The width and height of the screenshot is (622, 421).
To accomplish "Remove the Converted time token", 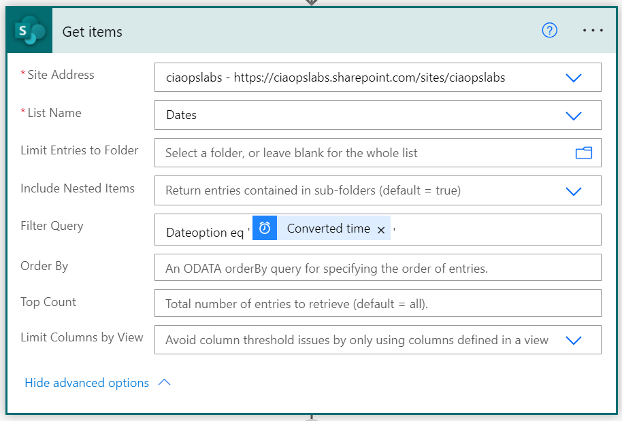I will (381, 230).
